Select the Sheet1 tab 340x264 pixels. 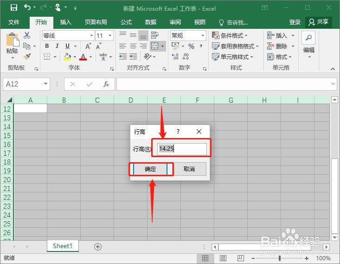pos(63,246)
